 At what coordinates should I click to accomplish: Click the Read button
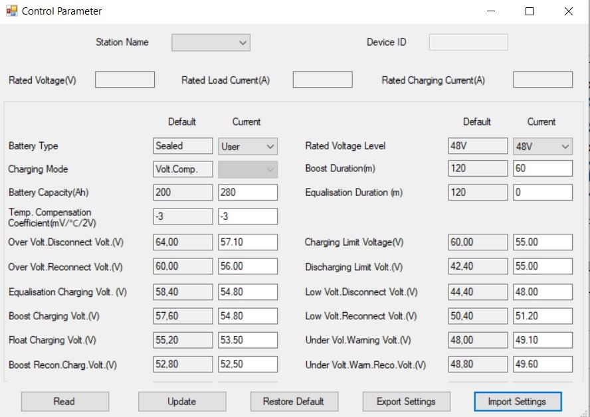(x=64, y=401)
